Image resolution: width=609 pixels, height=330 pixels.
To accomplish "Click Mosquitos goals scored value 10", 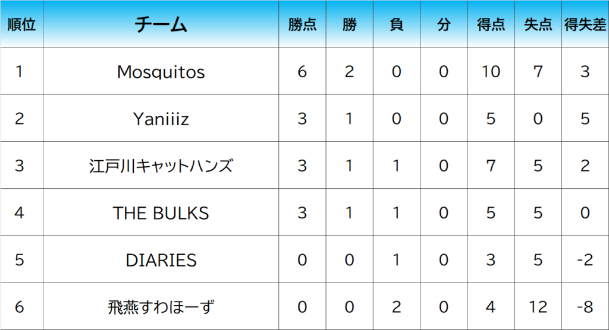I will (x=491, y=72).
